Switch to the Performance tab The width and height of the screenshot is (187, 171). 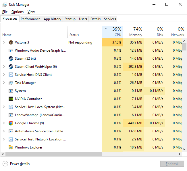[30, 19]
